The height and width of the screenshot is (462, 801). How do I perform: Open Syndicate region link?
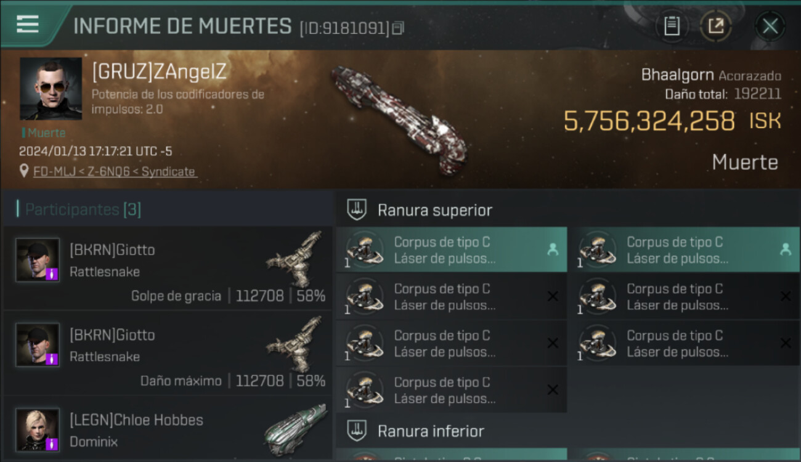point(168,172)
